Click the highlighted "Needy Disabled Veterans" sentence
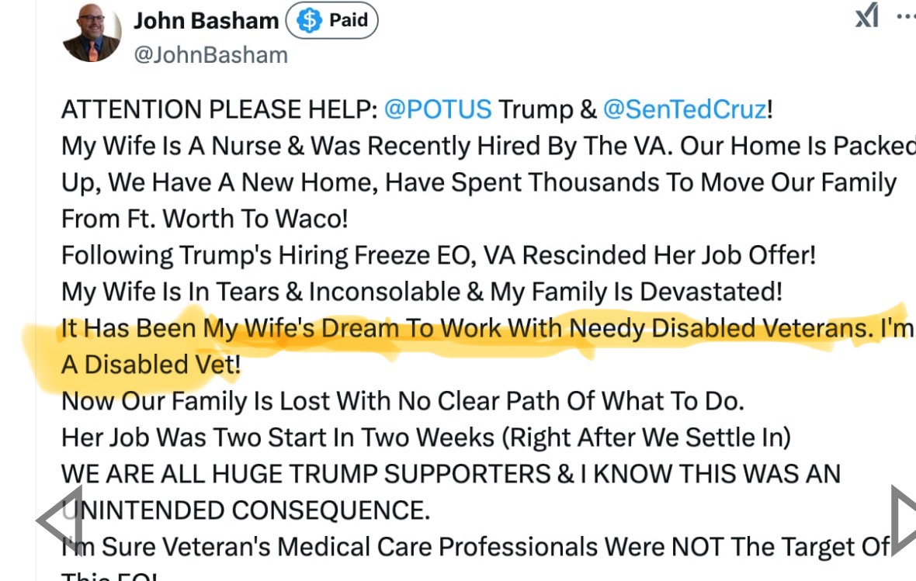Viewport: 916px width, 581px height. click(487, 329)
